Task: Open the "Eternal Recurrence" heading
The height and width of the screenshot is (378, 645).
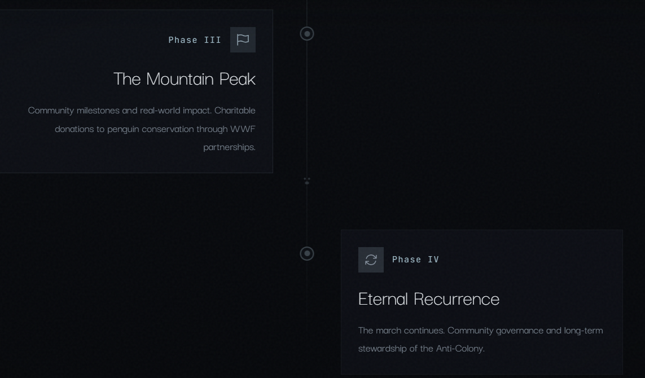Action: click(428, 298)
